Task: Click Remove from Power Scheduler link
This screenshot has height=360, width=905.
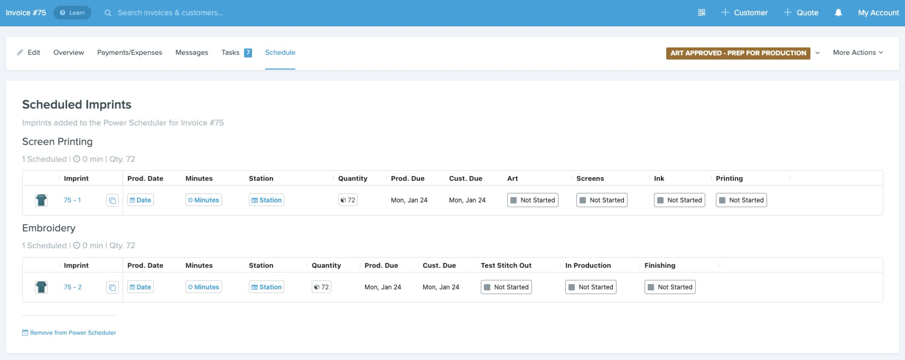Action: [x=69, y=333]
